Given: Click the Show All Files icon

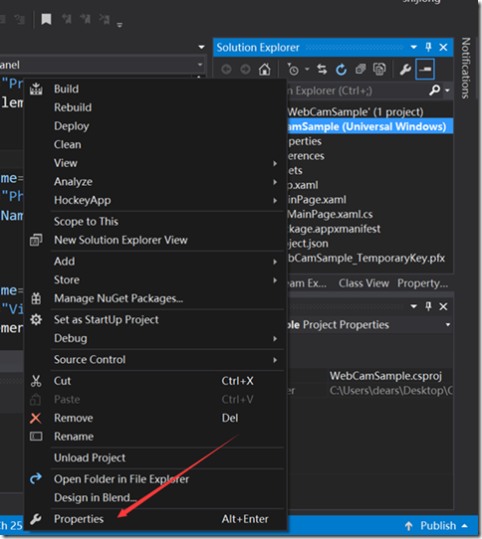Looking at the screenshot, I should [x=379, y=70].
